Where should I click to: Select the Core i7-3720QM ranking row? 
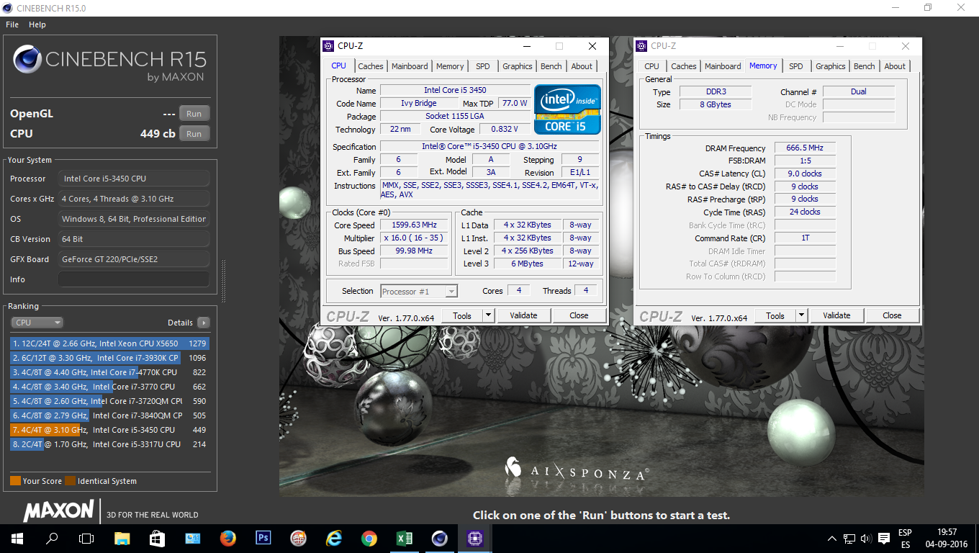coord(109,401)
